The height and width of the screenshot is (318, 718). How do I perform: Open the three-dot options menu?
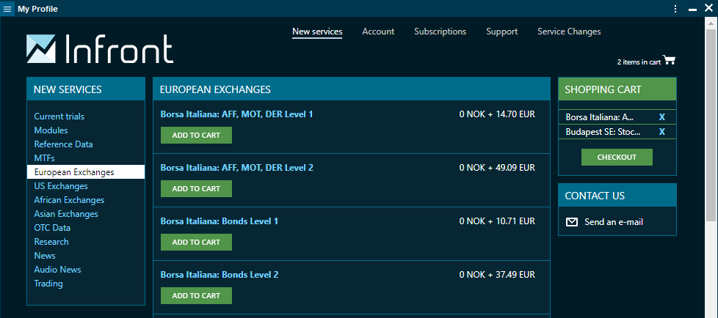(x=675, y=9)
